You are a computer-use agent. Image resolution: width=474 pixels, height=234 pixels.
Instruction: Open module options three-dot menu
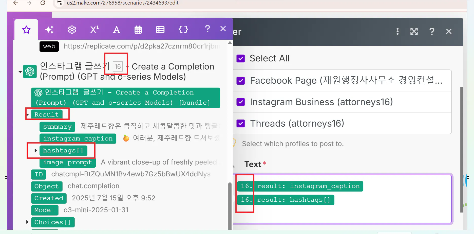point(397,31)
